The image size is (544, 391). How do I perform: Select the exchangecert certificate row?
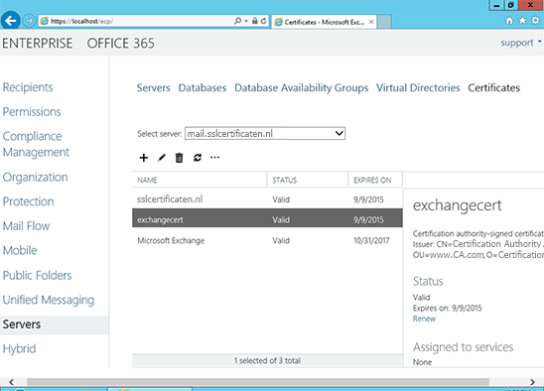[x=267, y=219]
